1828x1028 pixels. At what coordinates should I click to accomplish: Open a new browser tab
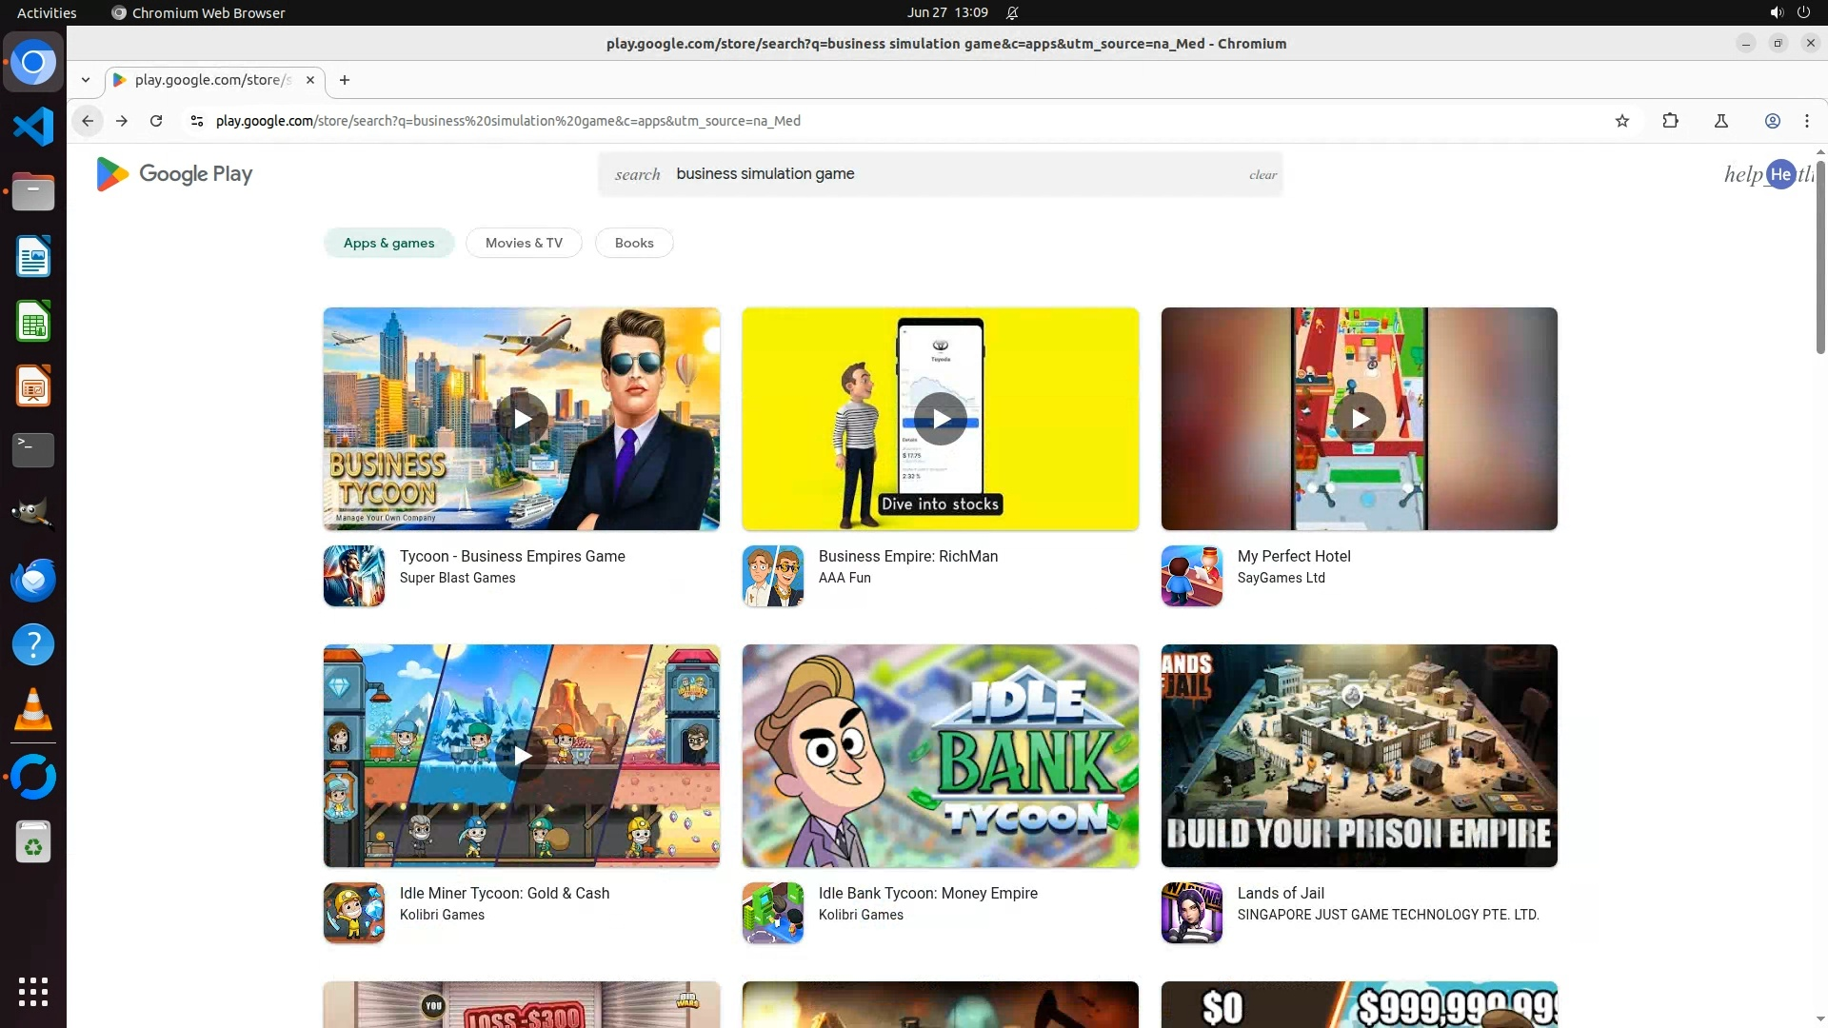[x=345, y=80]
